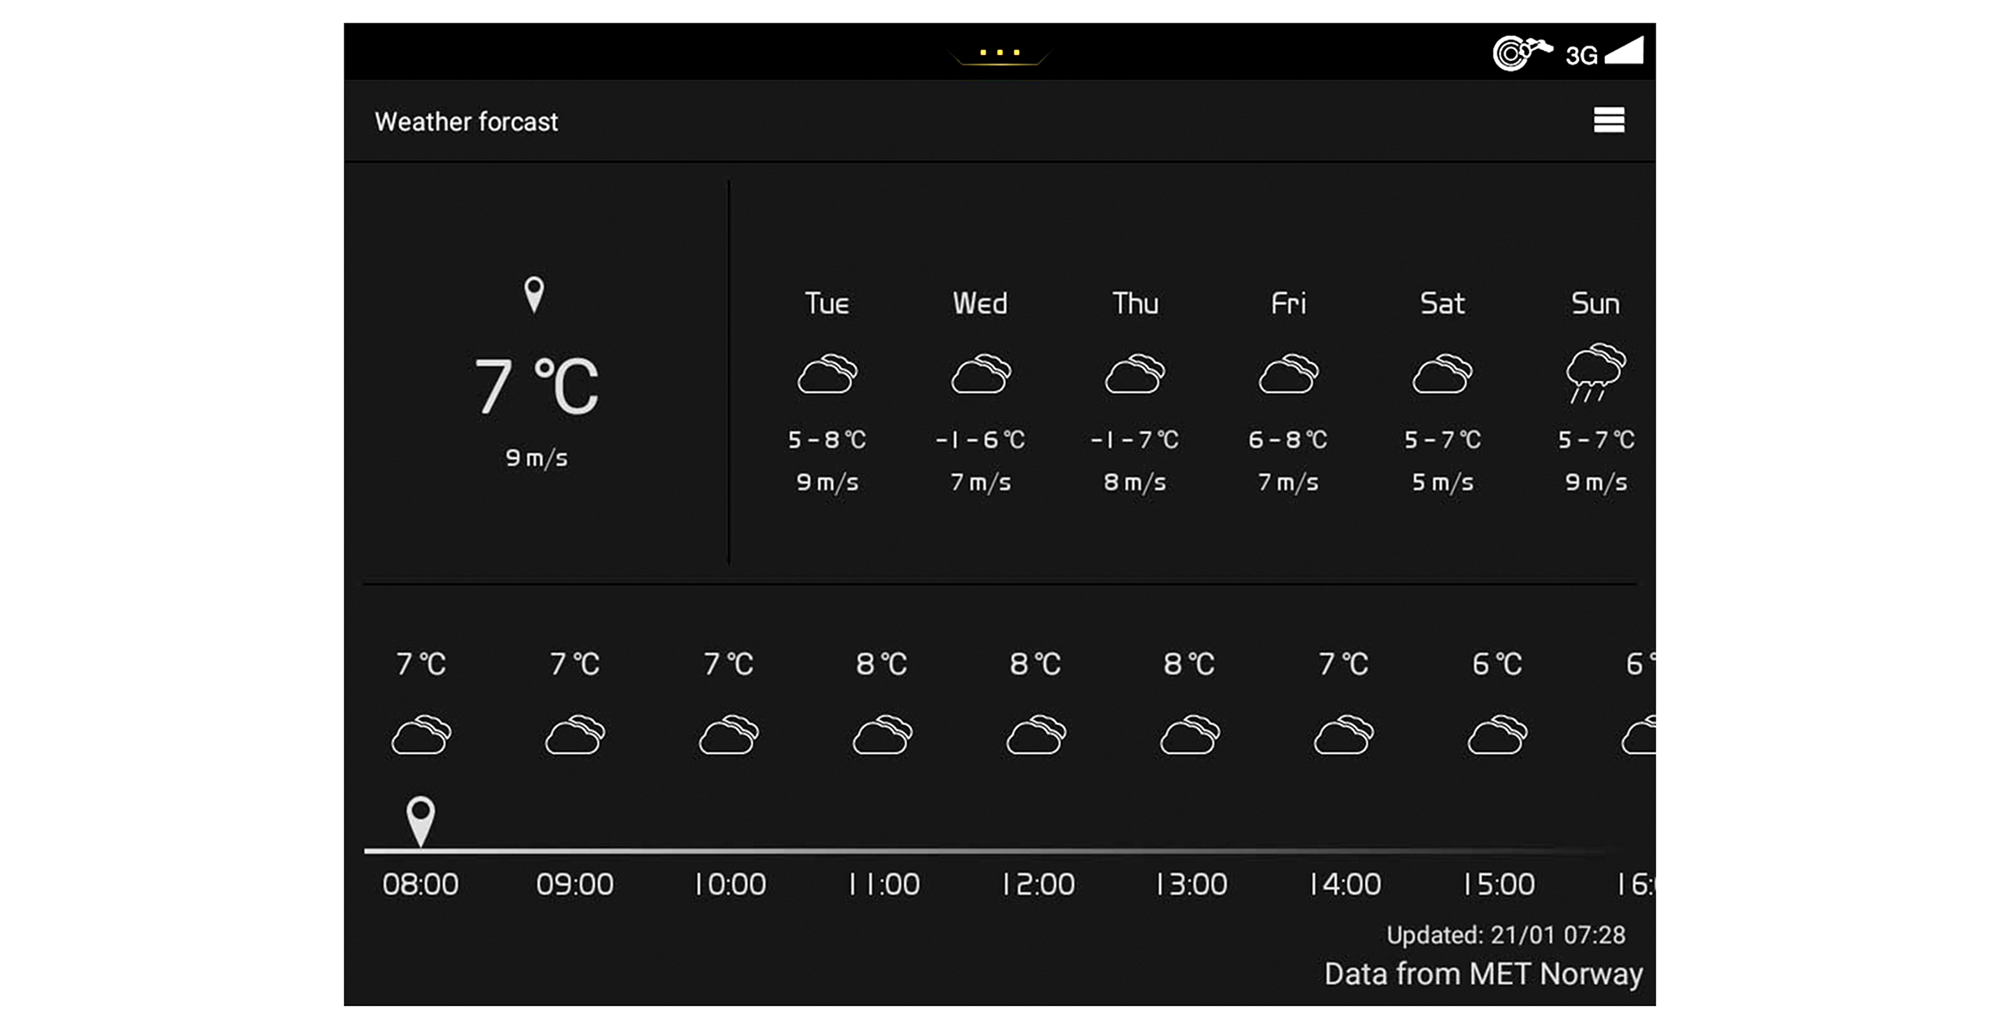This screenshot has width=2000, height=1032.
Task: Click Saturday's 5 m/s wind speed
Action: 1442,482
